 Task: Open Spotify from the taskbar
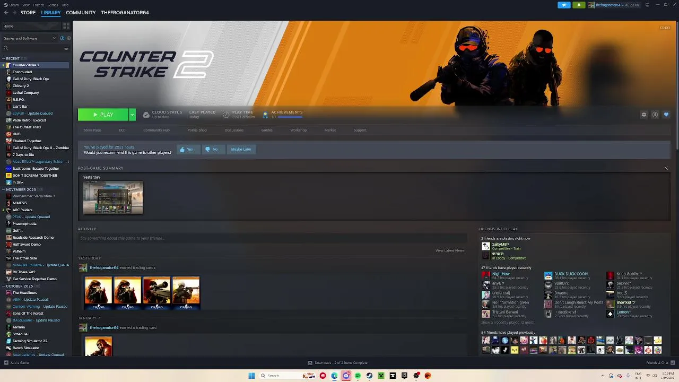coord(358,376)
